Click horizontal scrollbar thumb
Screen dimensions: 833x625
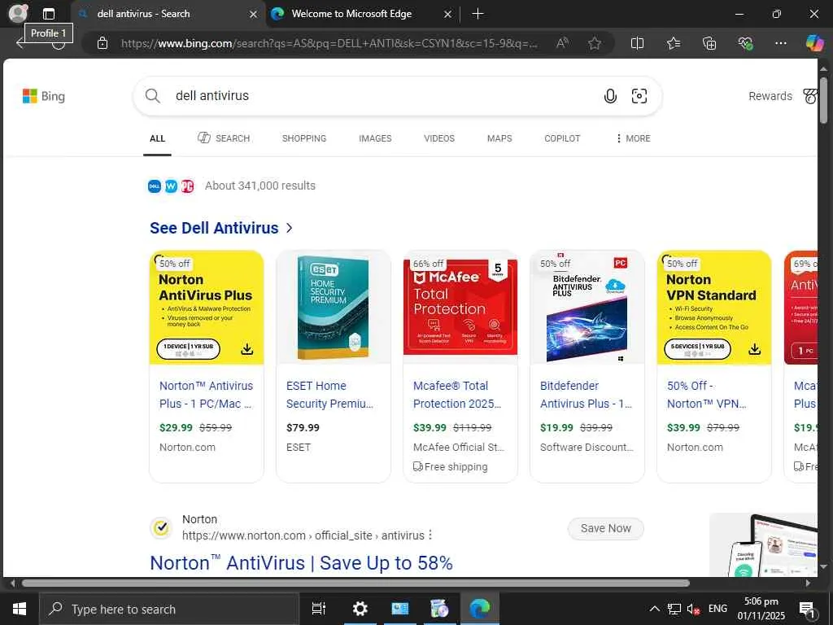356,583
